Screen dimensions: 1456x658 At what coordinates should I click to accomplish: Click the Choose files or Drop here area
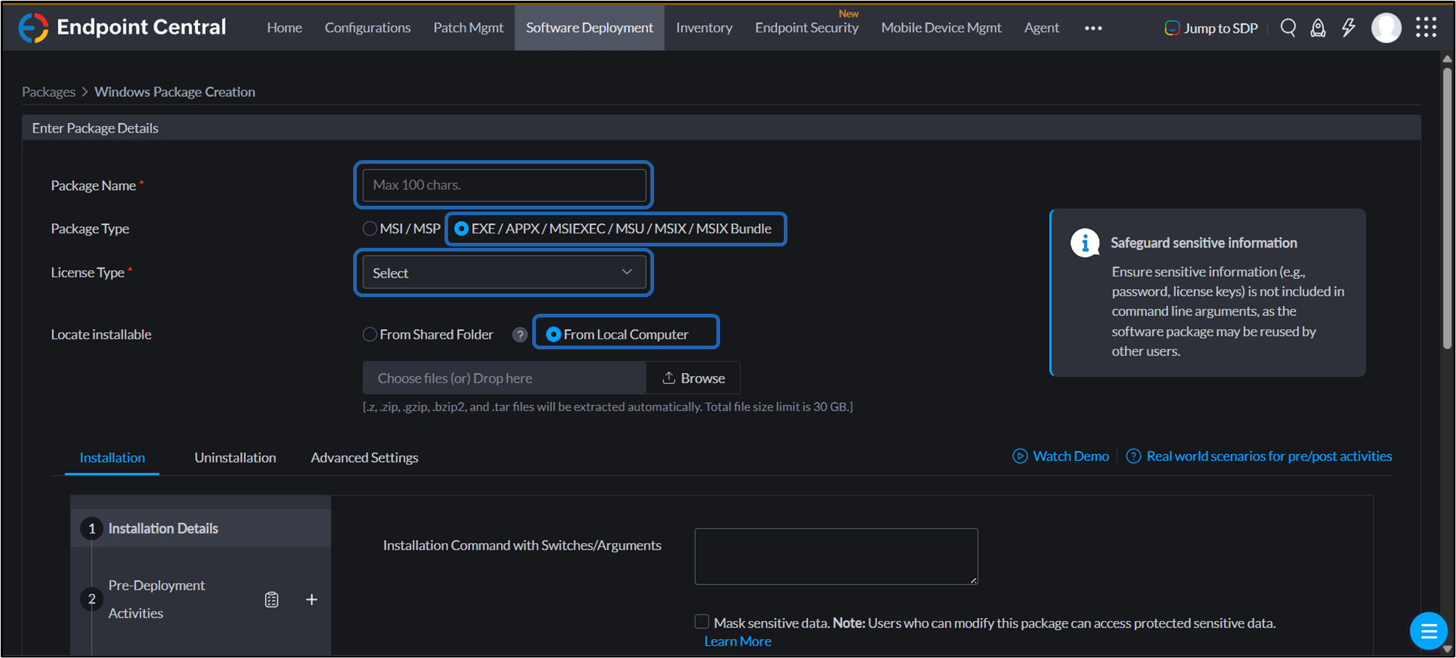pos(504,378)
